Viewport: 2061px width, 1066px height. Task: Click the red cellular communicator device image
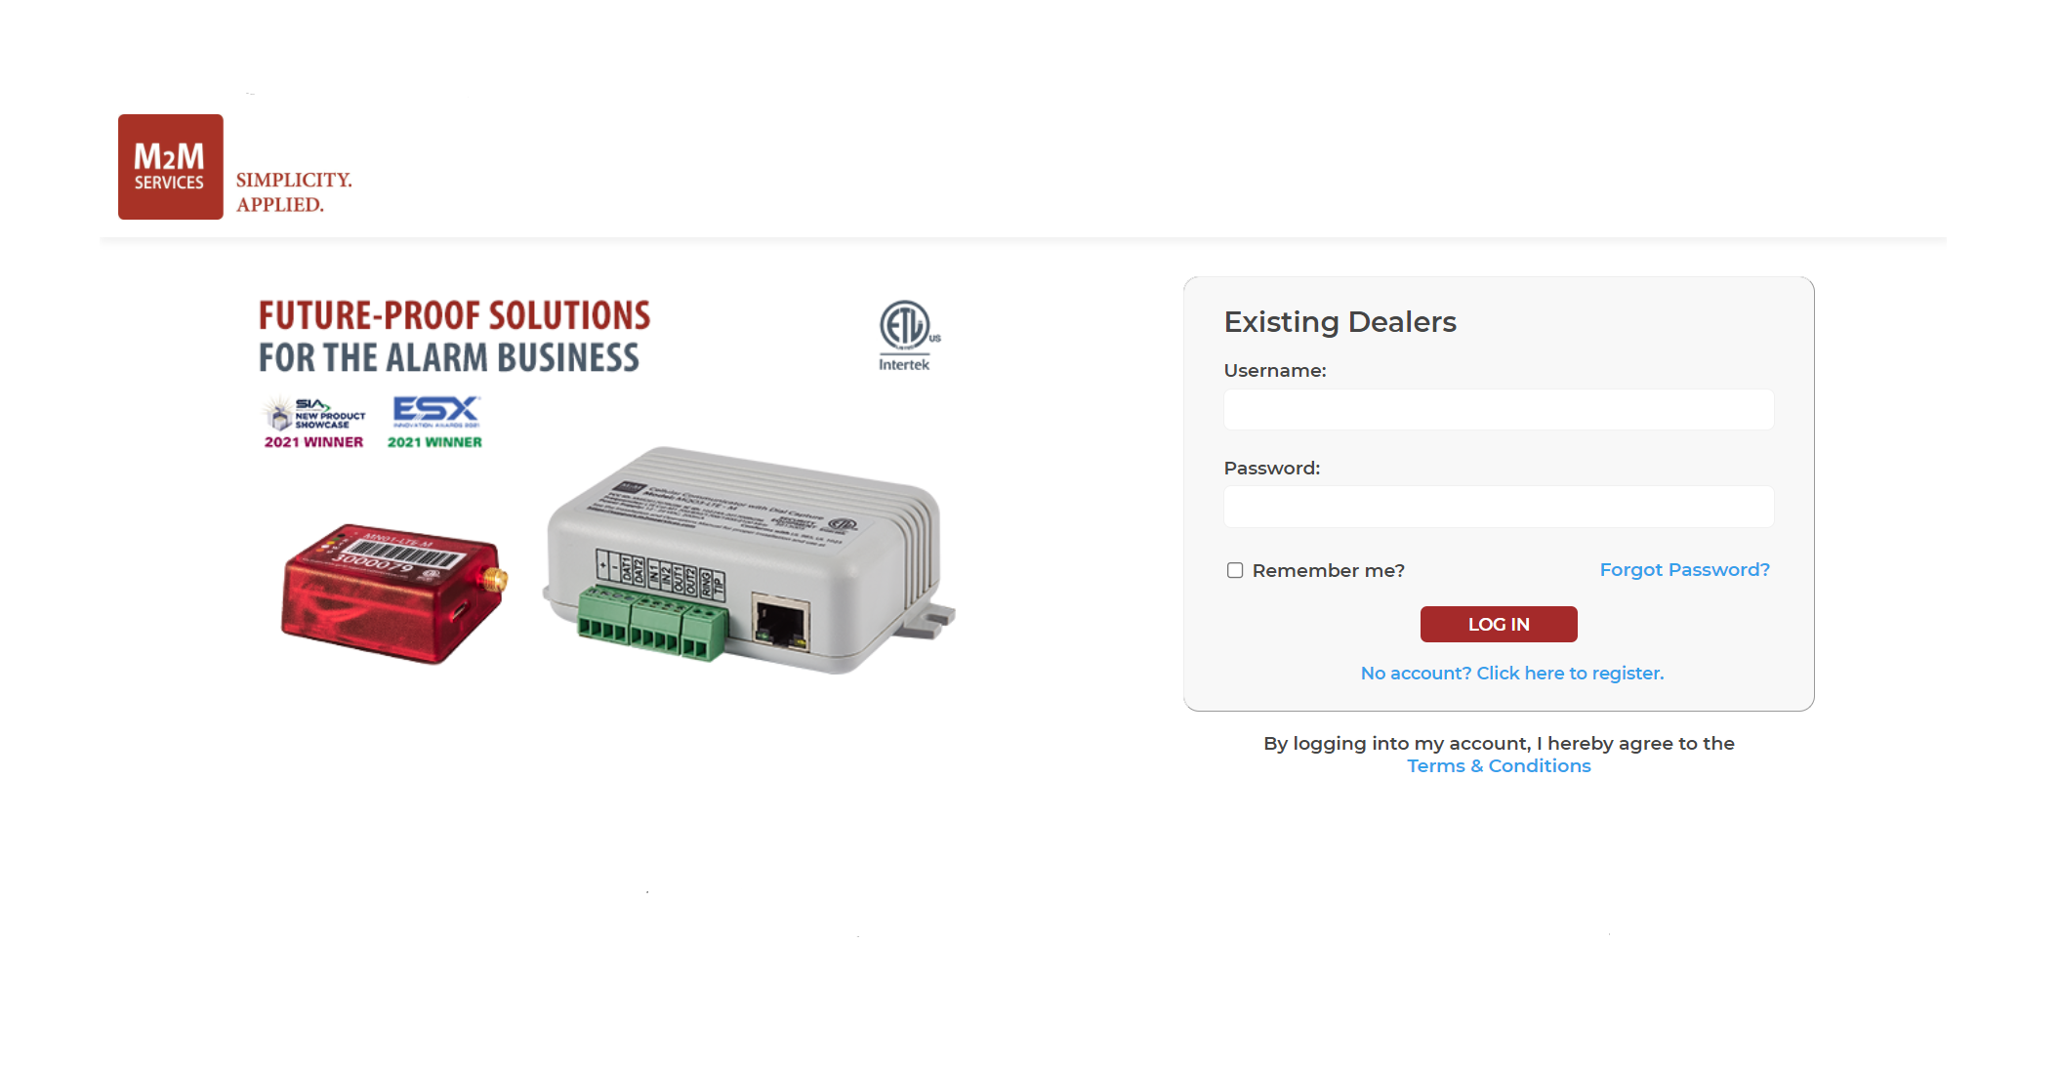point(393,594)
